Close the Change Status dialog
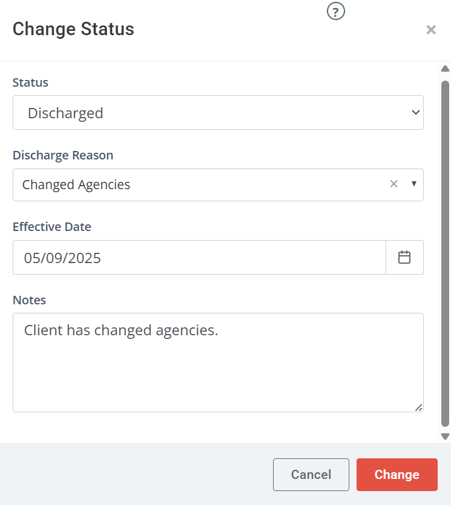This screenshot has width=451, height=505. 431,30
